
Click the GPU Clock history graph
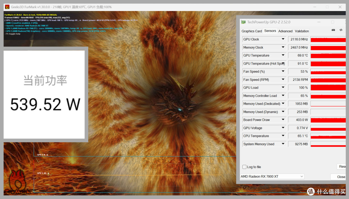coord(328,39)
